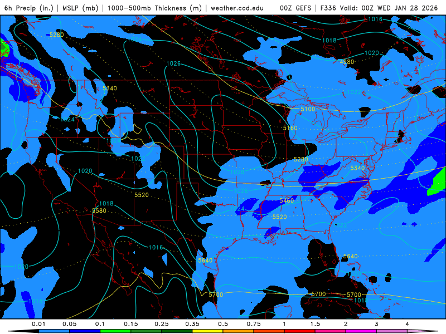Select the light blue 0.01–0.05 legend swatch
Screen dimensions: 446x334
click(54, 331)
